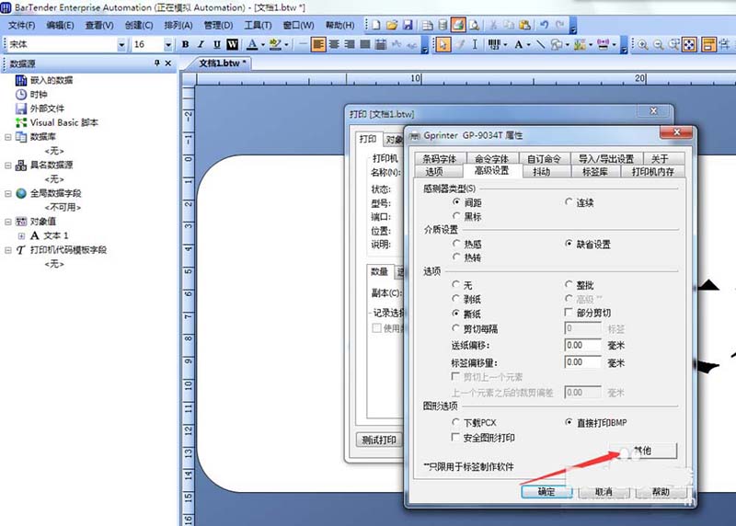Image resolution: width=736 pixels, height=526 pixels.
Task: Choose the barcode creation tool
Action: (x=493, y=44)
